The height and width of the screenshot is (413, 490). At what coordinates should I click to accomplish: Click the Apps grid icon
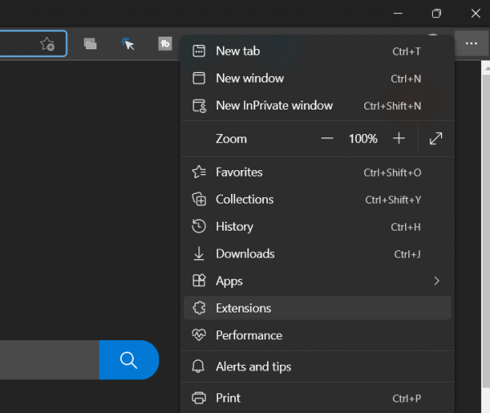[x=199, y=281]
